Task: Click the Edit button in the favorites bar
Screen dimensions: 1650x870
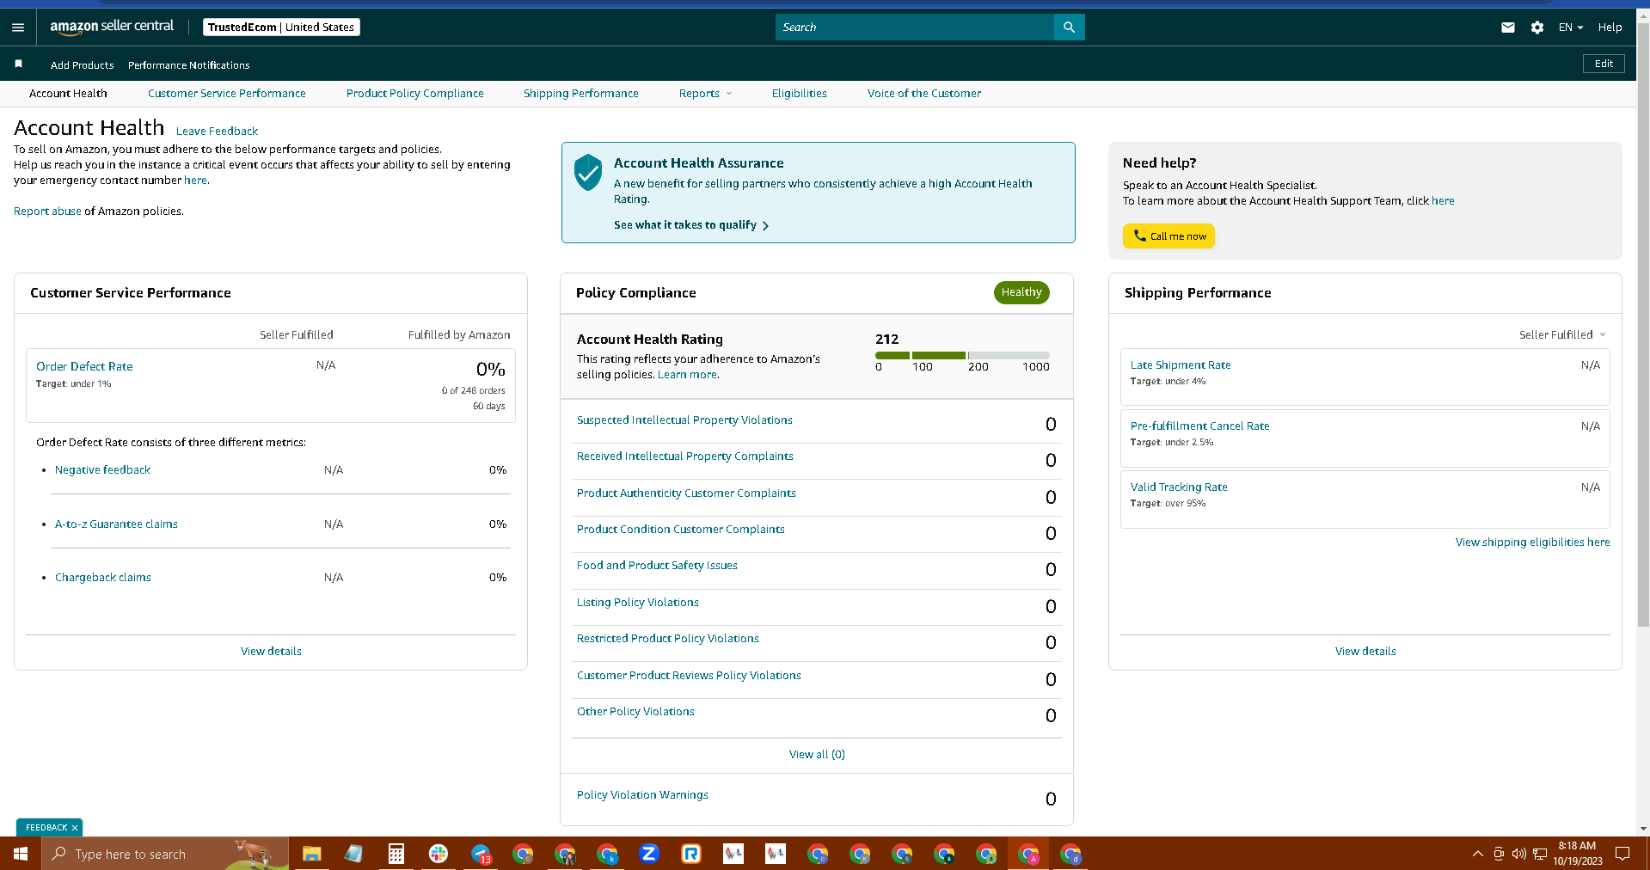Action: pos(1604,64)
